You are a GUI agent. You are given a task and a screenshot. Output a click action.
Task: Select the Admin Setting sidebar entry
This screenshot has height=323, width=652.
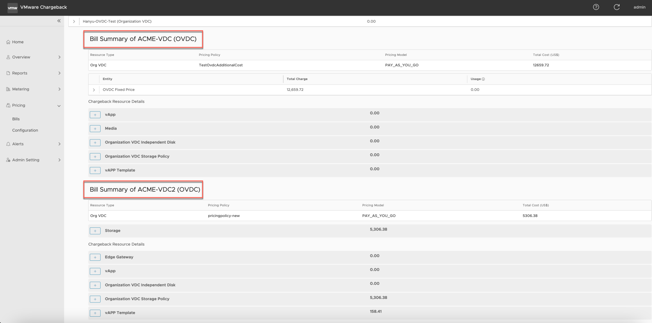coord(25,160)
